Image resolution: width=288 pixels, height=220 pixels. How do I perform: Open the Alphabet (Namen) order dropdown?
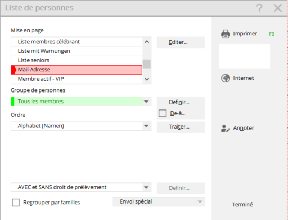pos(146,126)
